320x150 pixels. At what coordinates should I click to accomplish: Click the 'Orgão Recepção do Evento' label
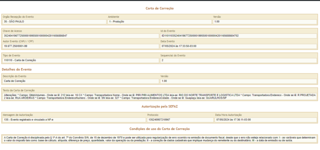(x=18, y=17)
